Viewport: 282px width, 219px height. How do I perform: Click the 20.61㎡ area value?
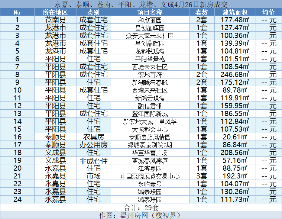coord(235,137)
